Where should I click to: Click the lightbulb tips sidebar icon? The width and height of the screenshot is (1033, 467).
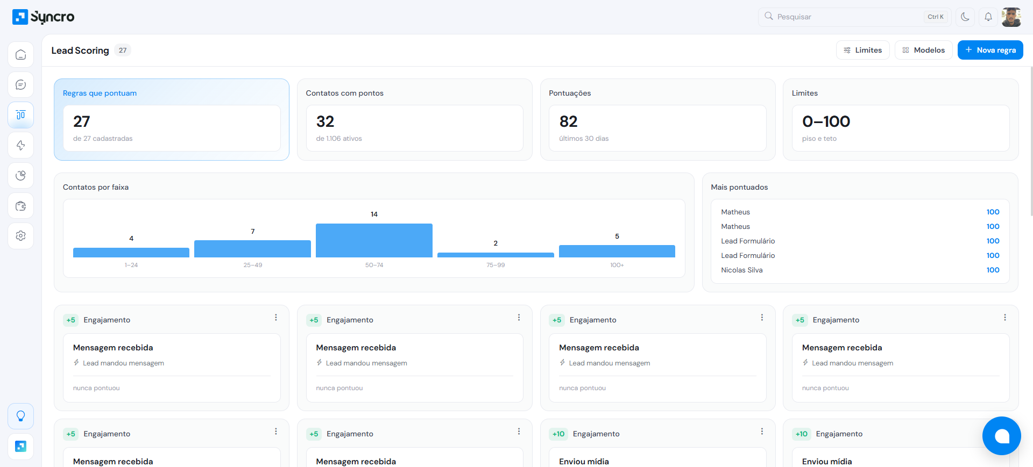click(x=21, y=416)
